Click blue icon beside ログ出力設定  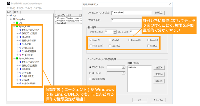coord(20,48)
